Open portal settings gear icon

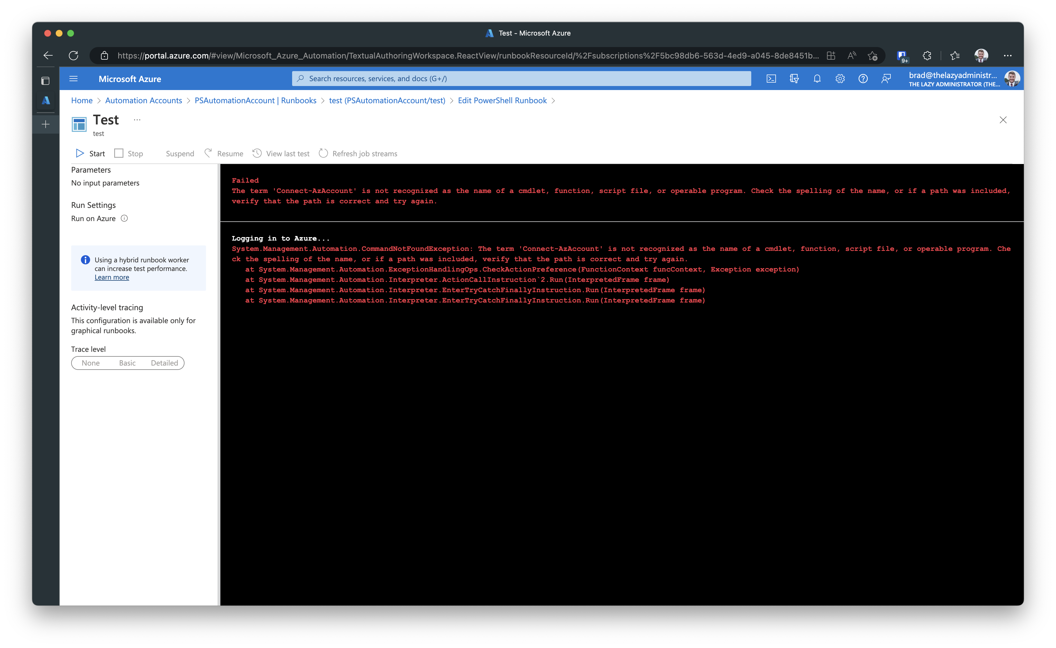click(x=840, y=79)
